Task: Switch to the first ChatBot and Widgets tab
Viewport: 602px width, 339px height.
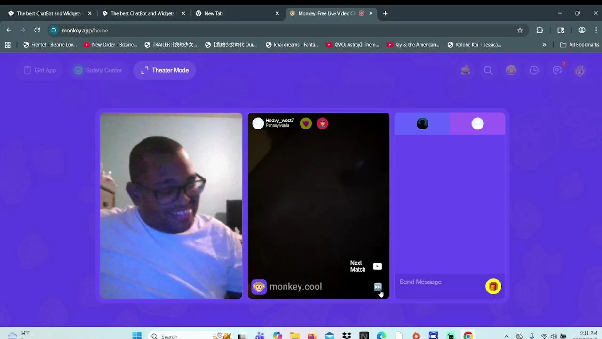Action: 48,13
